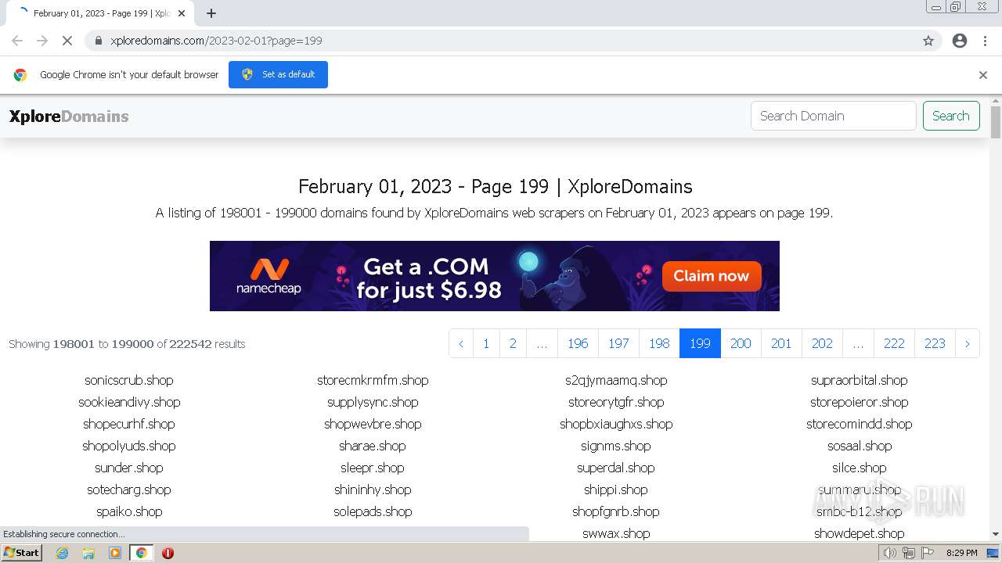
Task: Open pagination page 200
Action: (741, 343)
